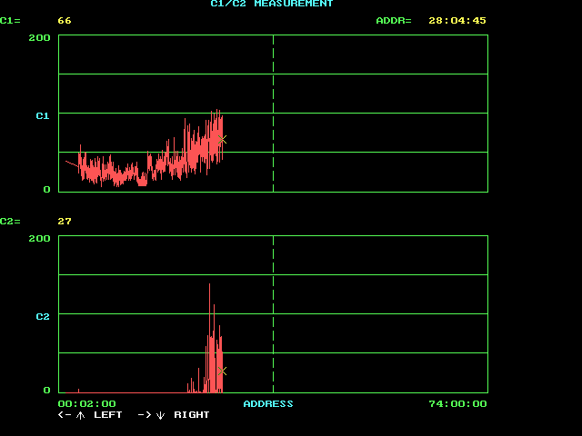Click the left arrow LEFT key hint
This screenshot has width=582, height=436.
point(89,415)
